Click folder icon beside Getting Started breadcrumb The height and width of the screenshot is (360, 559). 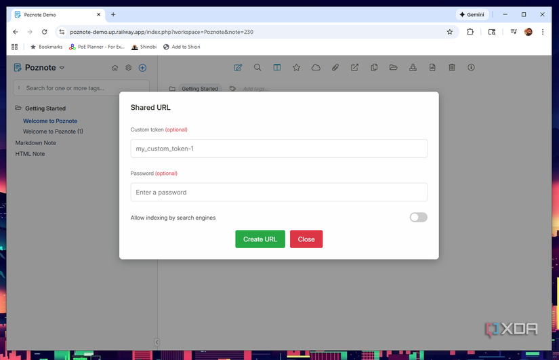point(172,89)
